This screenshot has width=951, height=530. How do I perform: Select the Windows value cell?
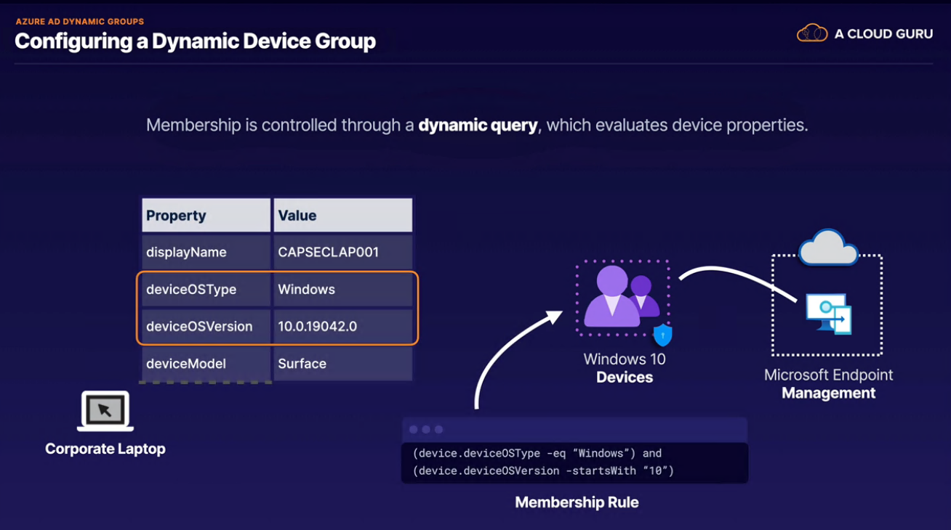coord(342,289)
